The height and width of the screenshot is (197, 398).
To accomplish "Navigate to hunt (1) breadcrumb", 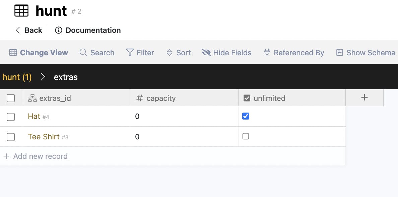I will pos(17,77).
